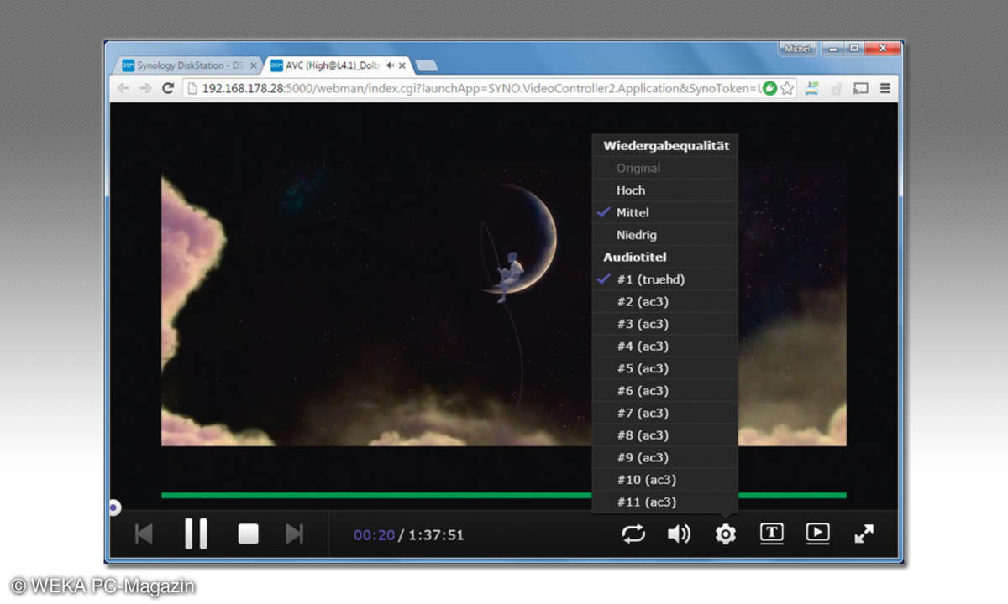Mute audio with the speaker icon

(679, 534)
